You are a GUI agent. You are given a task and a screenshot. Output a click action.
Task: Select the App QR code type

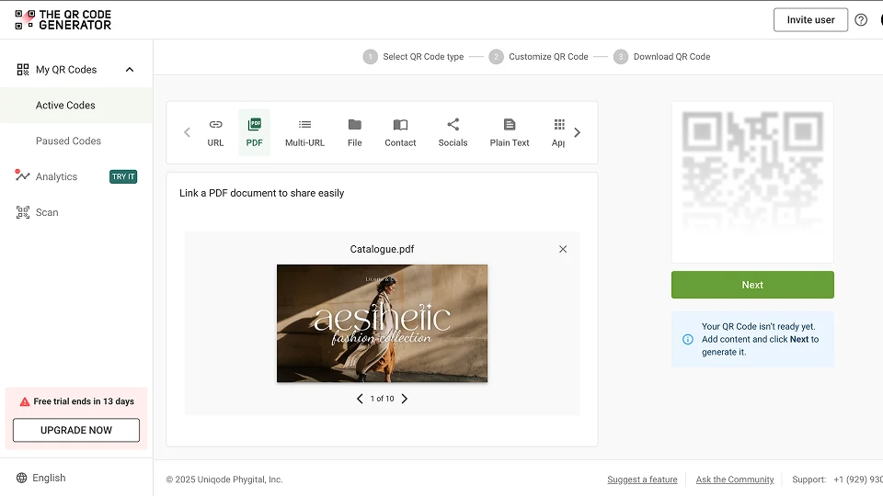558,132
